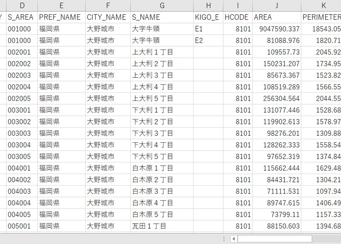The height and width of the screenshot is (244, 341).
Task: Click the horizontal scrollbar thumb
Action: click(x=275, y=239)
